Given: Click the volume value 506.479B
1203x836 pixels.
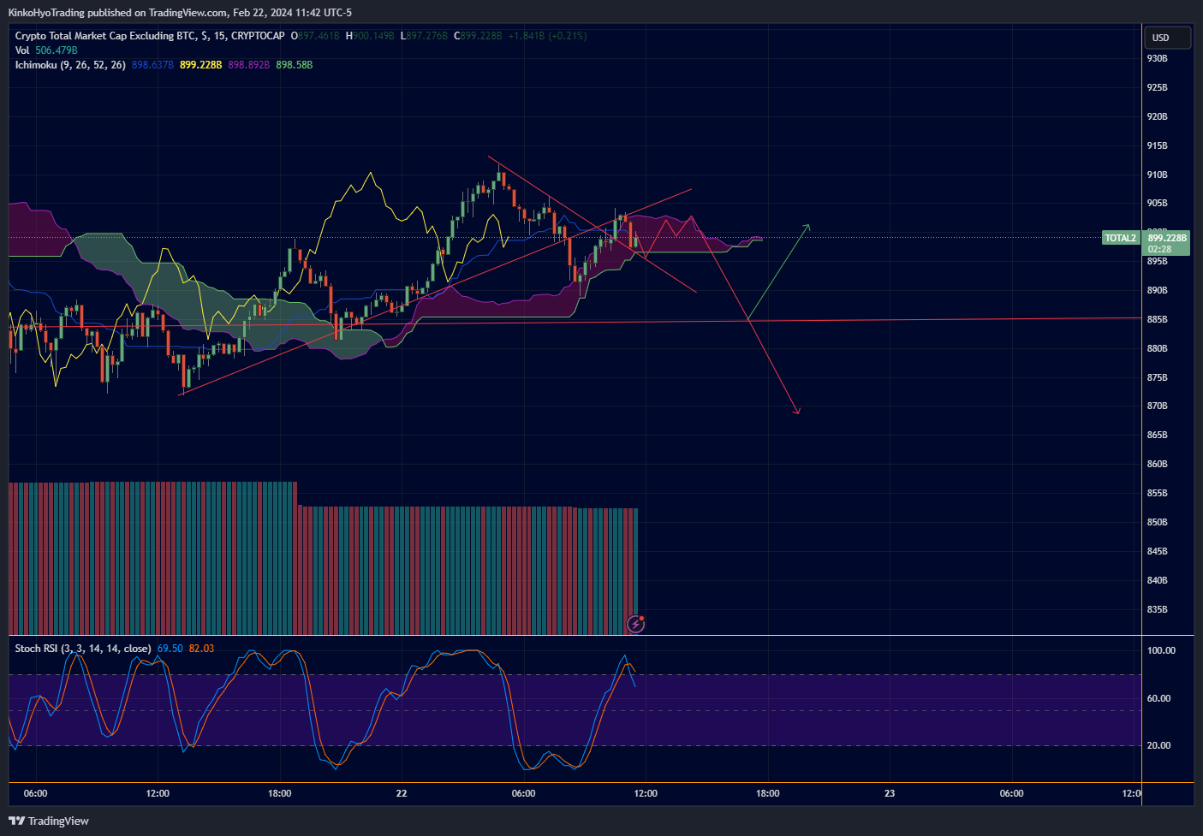Looking at the screenshot, I should click(57, 50).
